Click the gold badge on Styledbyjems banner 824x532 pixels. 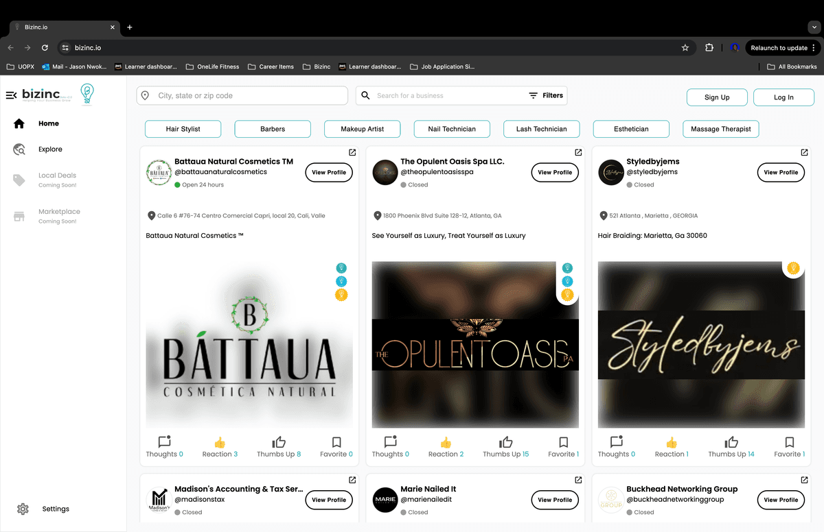point(793,268)
